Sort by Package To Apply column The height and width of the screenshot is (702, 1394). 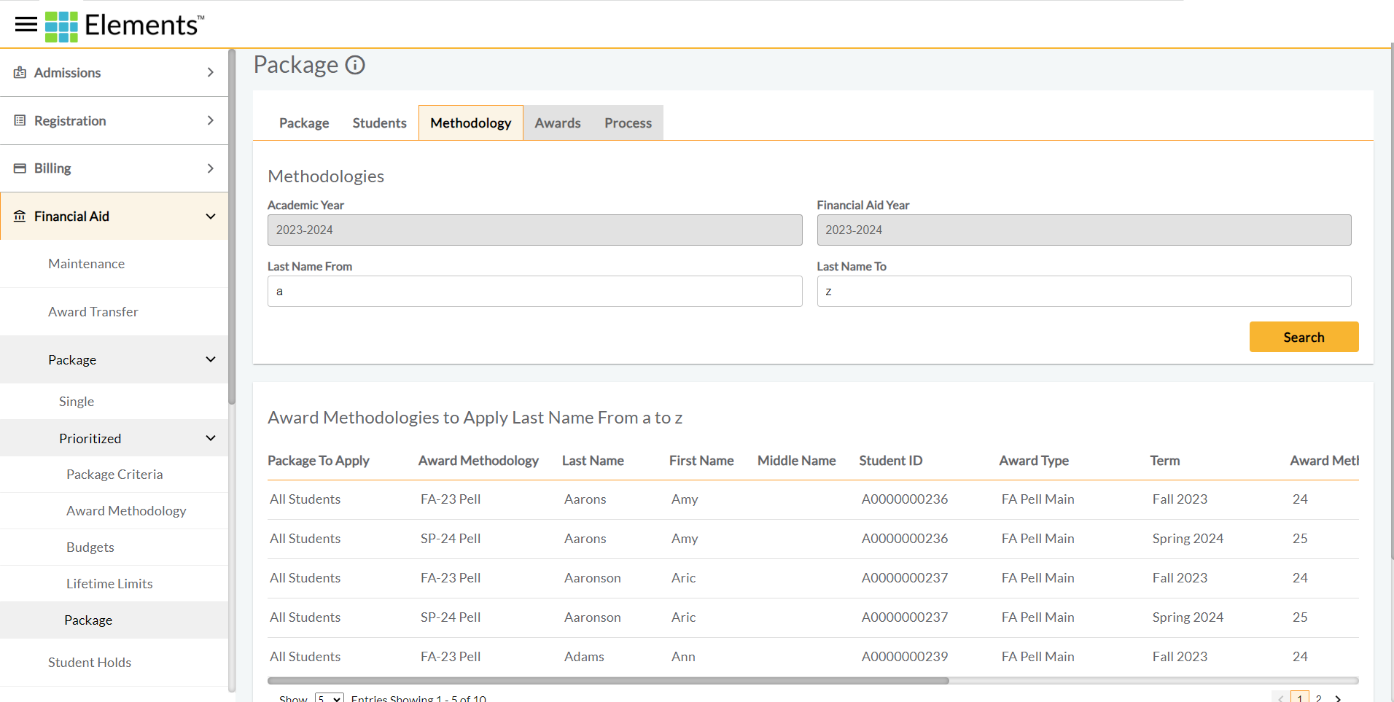[318, 461]
